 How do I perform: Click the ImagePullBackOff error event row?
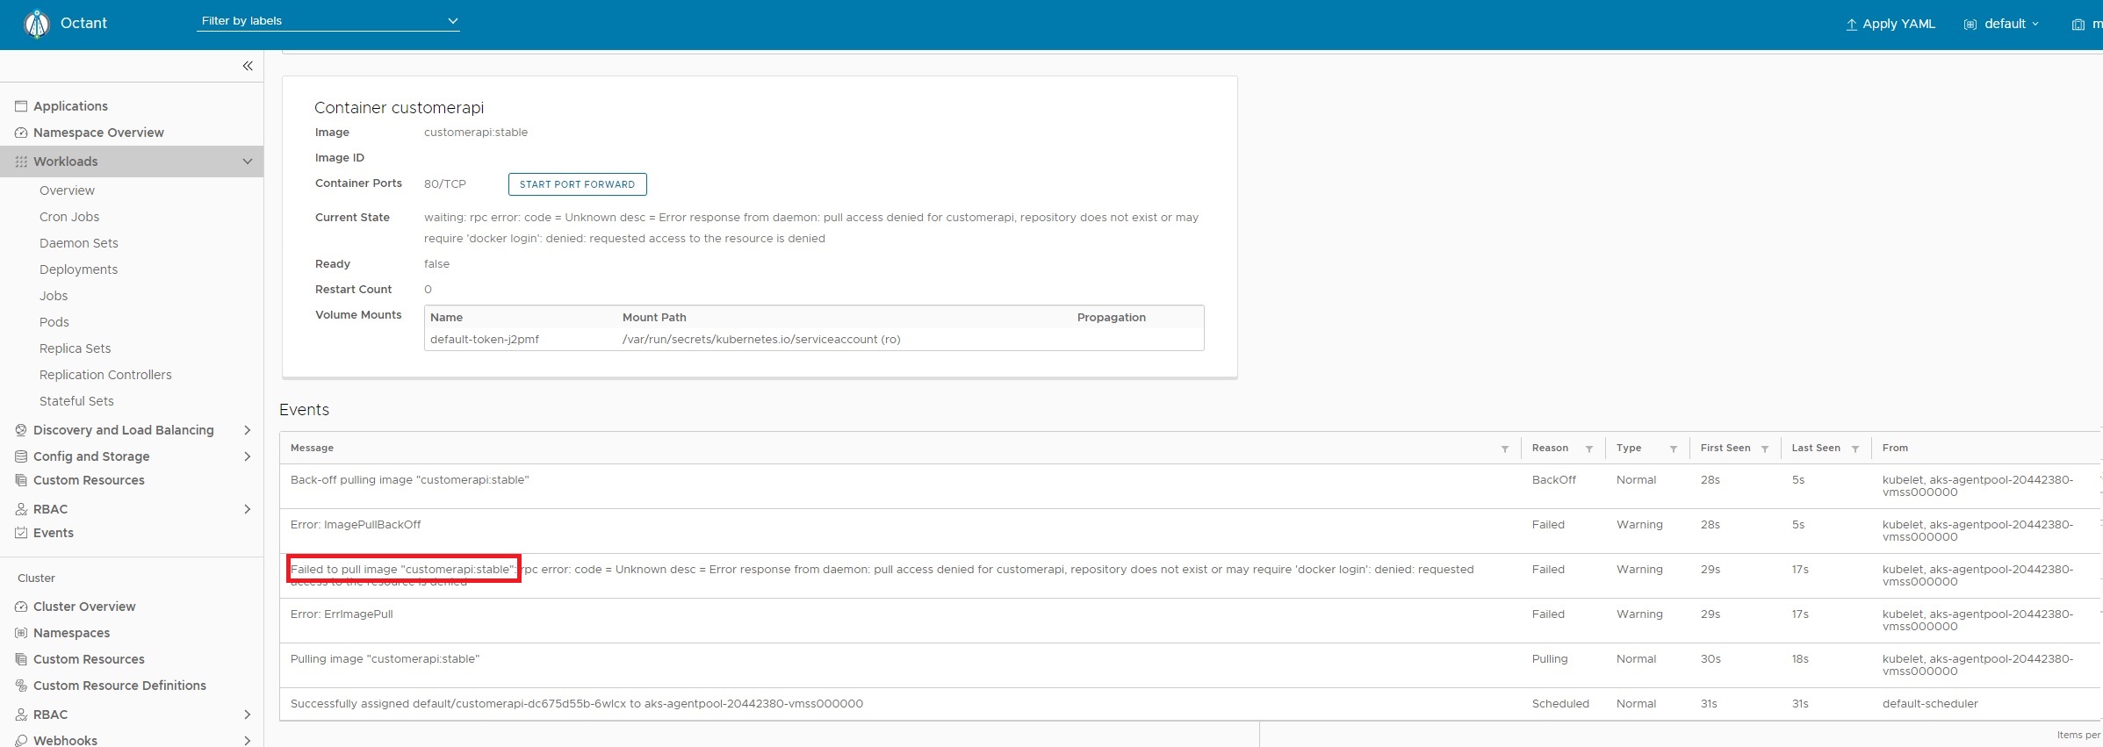(x=356, y=525)
